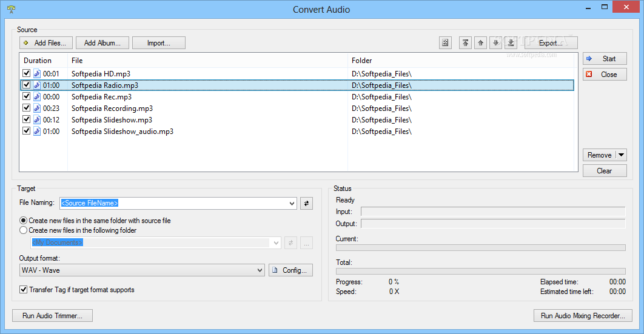Clear the source file list
Image resolution: width=644 pixels, height=334 pixels.
tap(605, 171)
